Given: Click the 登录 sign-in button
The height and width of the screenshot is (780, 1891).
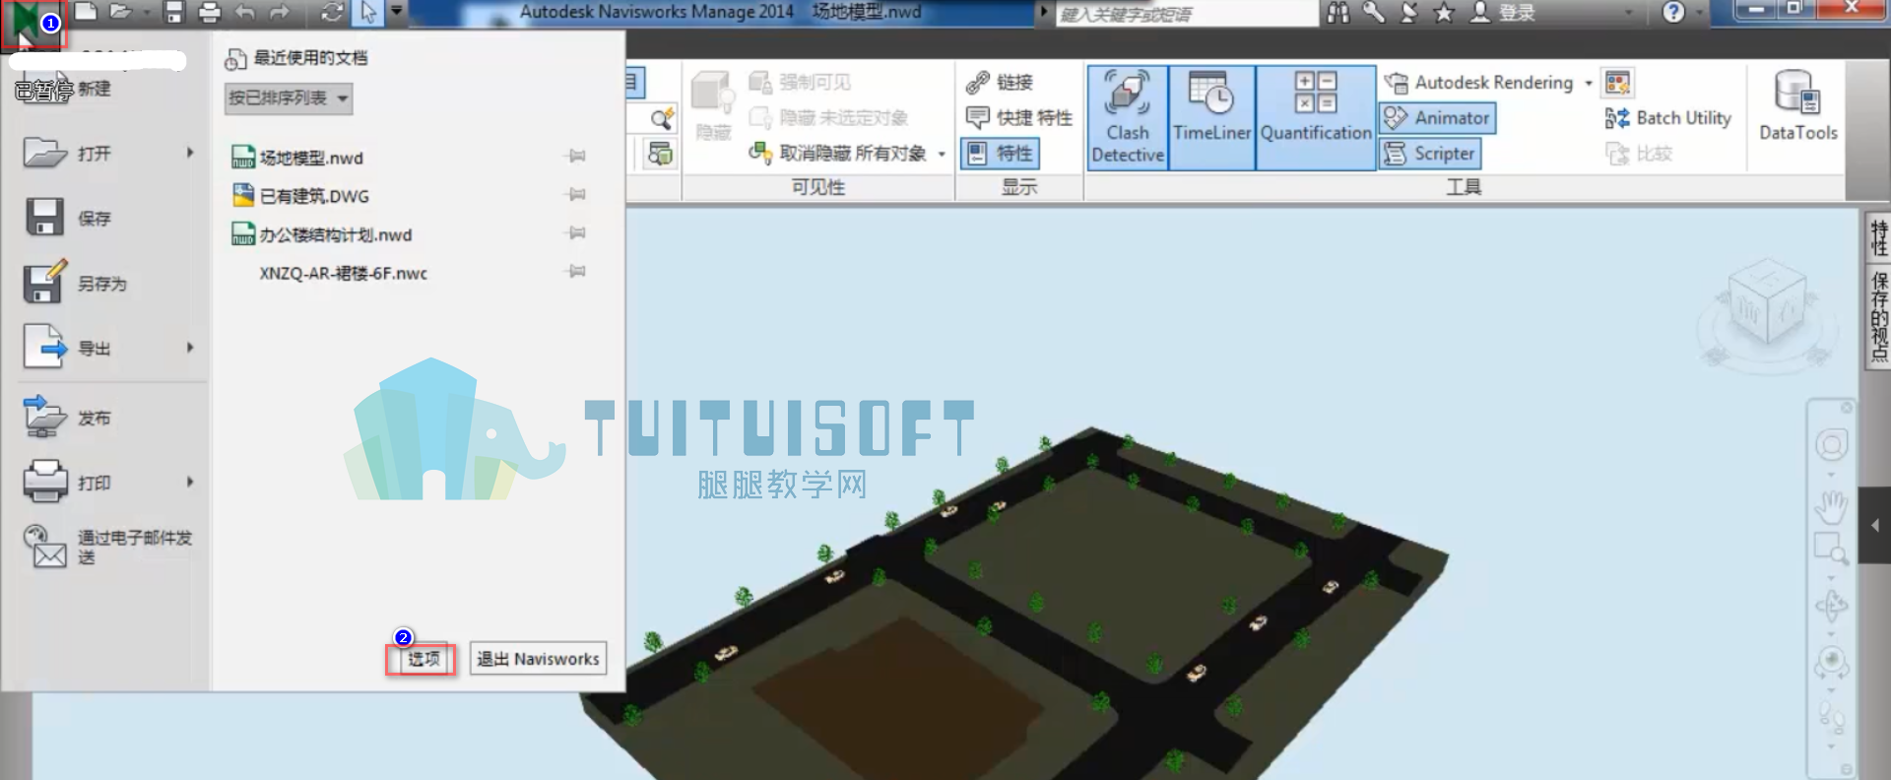Looking at the screenshot, I should point(1502,13).
